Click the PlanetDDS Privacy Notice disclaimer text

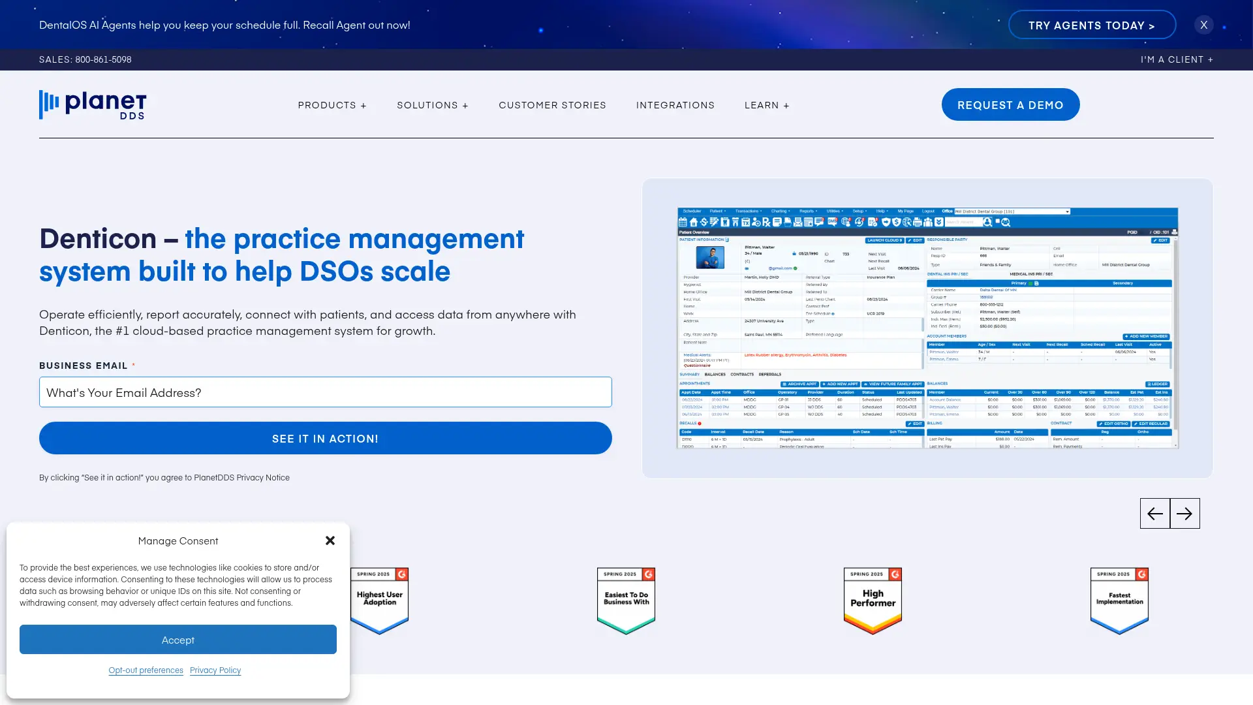[164, 478]
